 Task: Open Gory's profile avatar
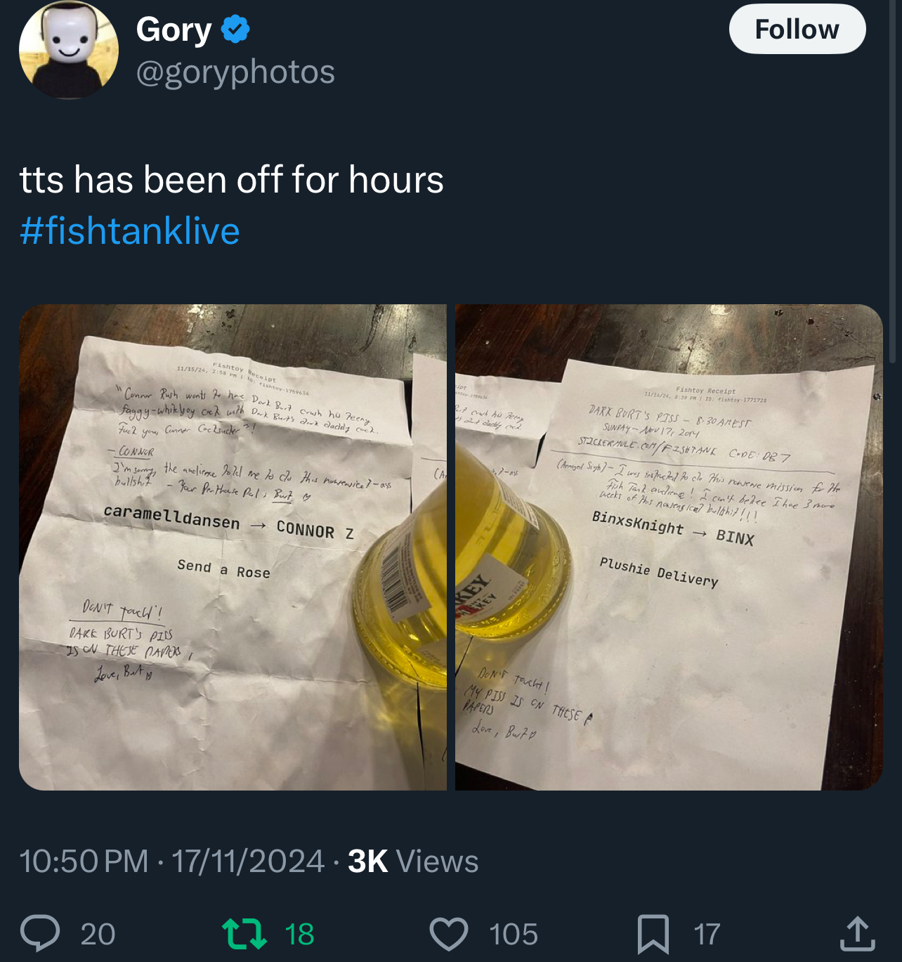69,50
